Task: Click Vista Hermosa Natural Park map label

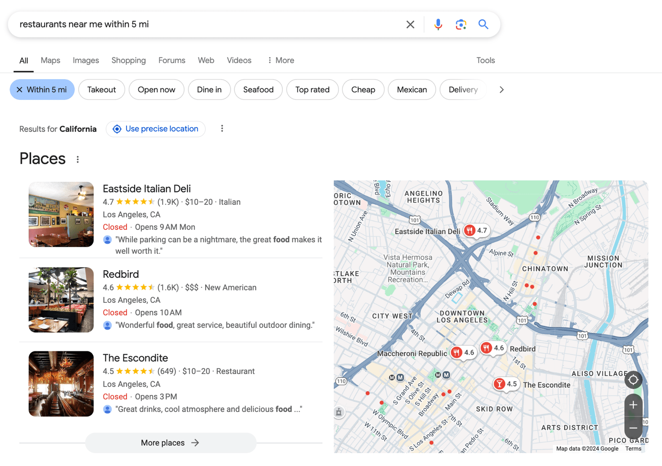Action: [x=408, y=268]
